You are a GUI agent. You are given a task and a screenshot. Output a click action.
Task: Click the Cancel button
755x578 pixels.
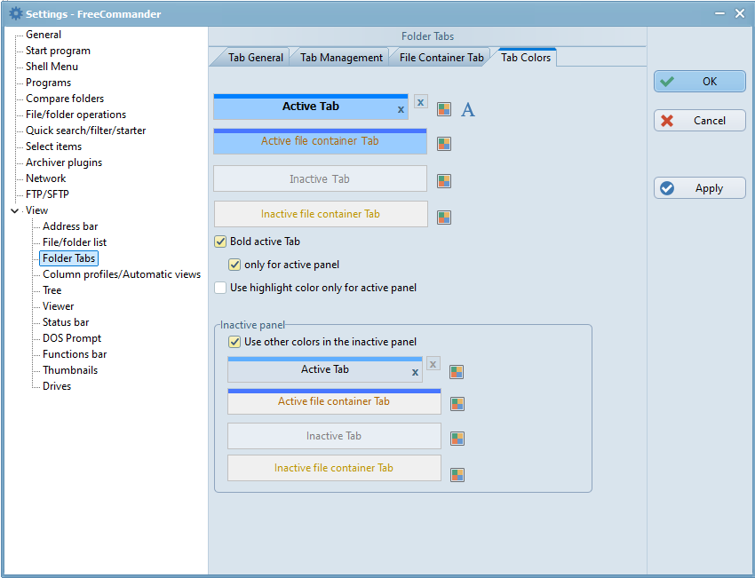tap(700, 121)
